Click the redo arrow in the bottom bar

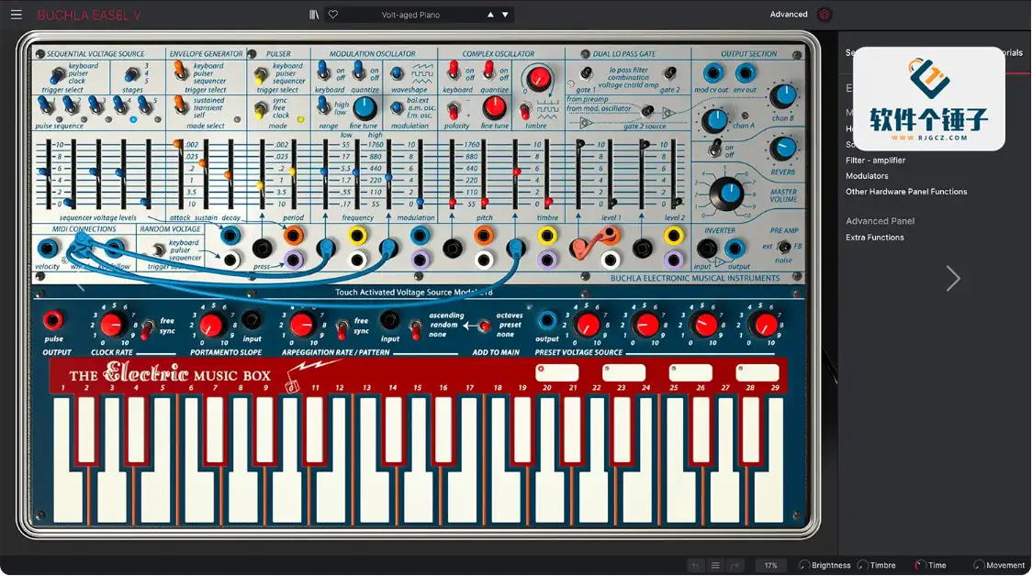pyautogui.click(x=735, y=565)
